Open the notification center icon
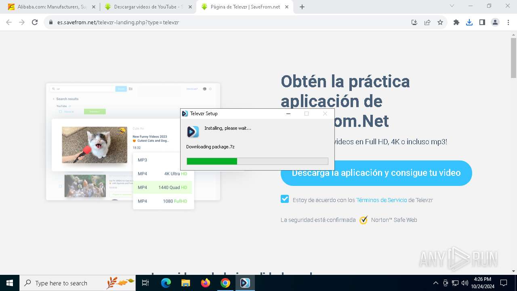 tap(504, 283)
